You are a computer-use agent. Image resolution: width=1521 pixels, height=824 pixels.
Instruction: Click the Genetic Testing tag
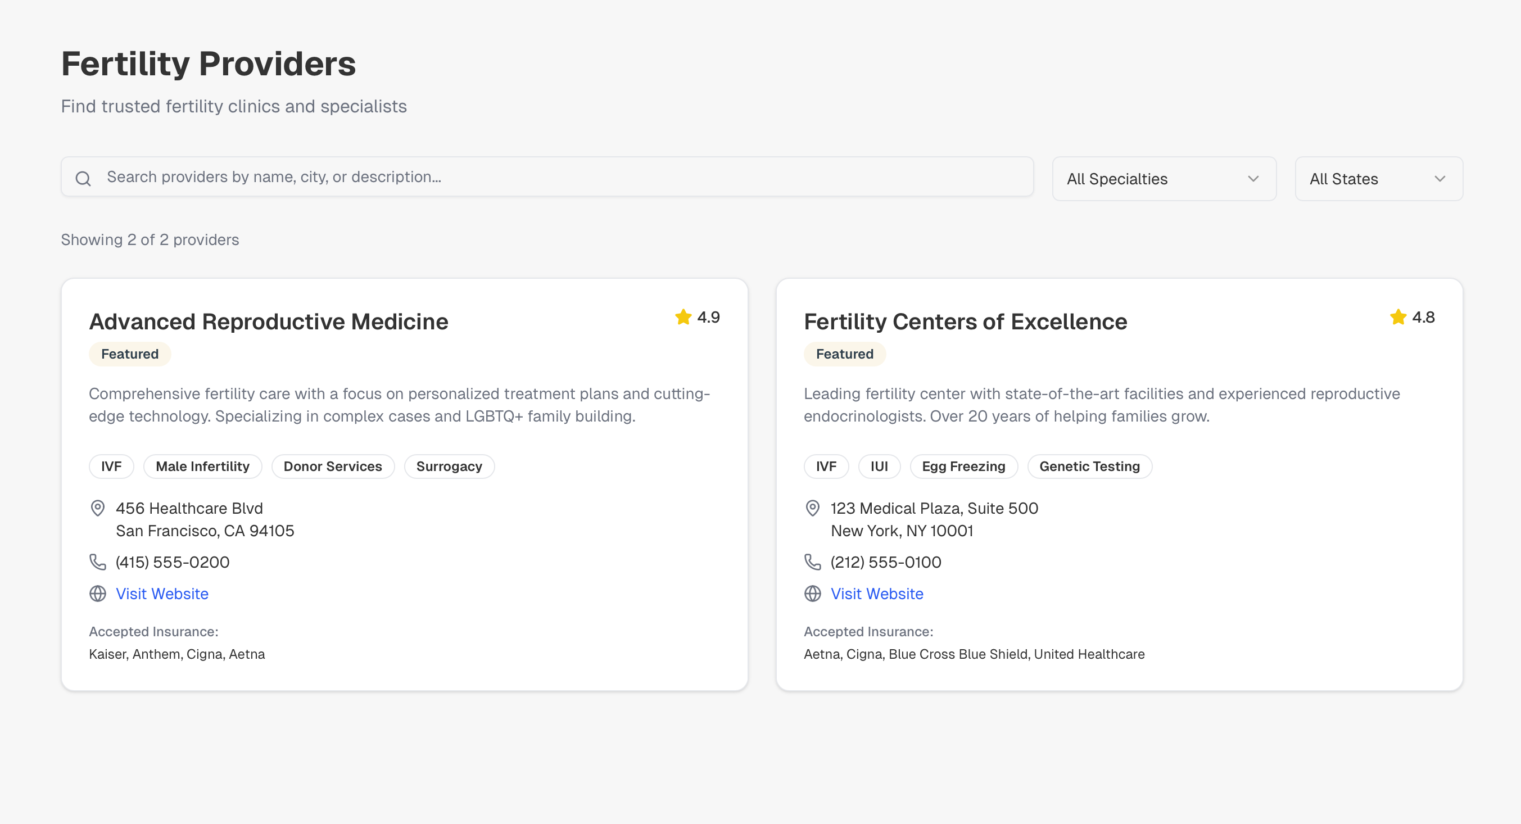[x=1089, y=467]
